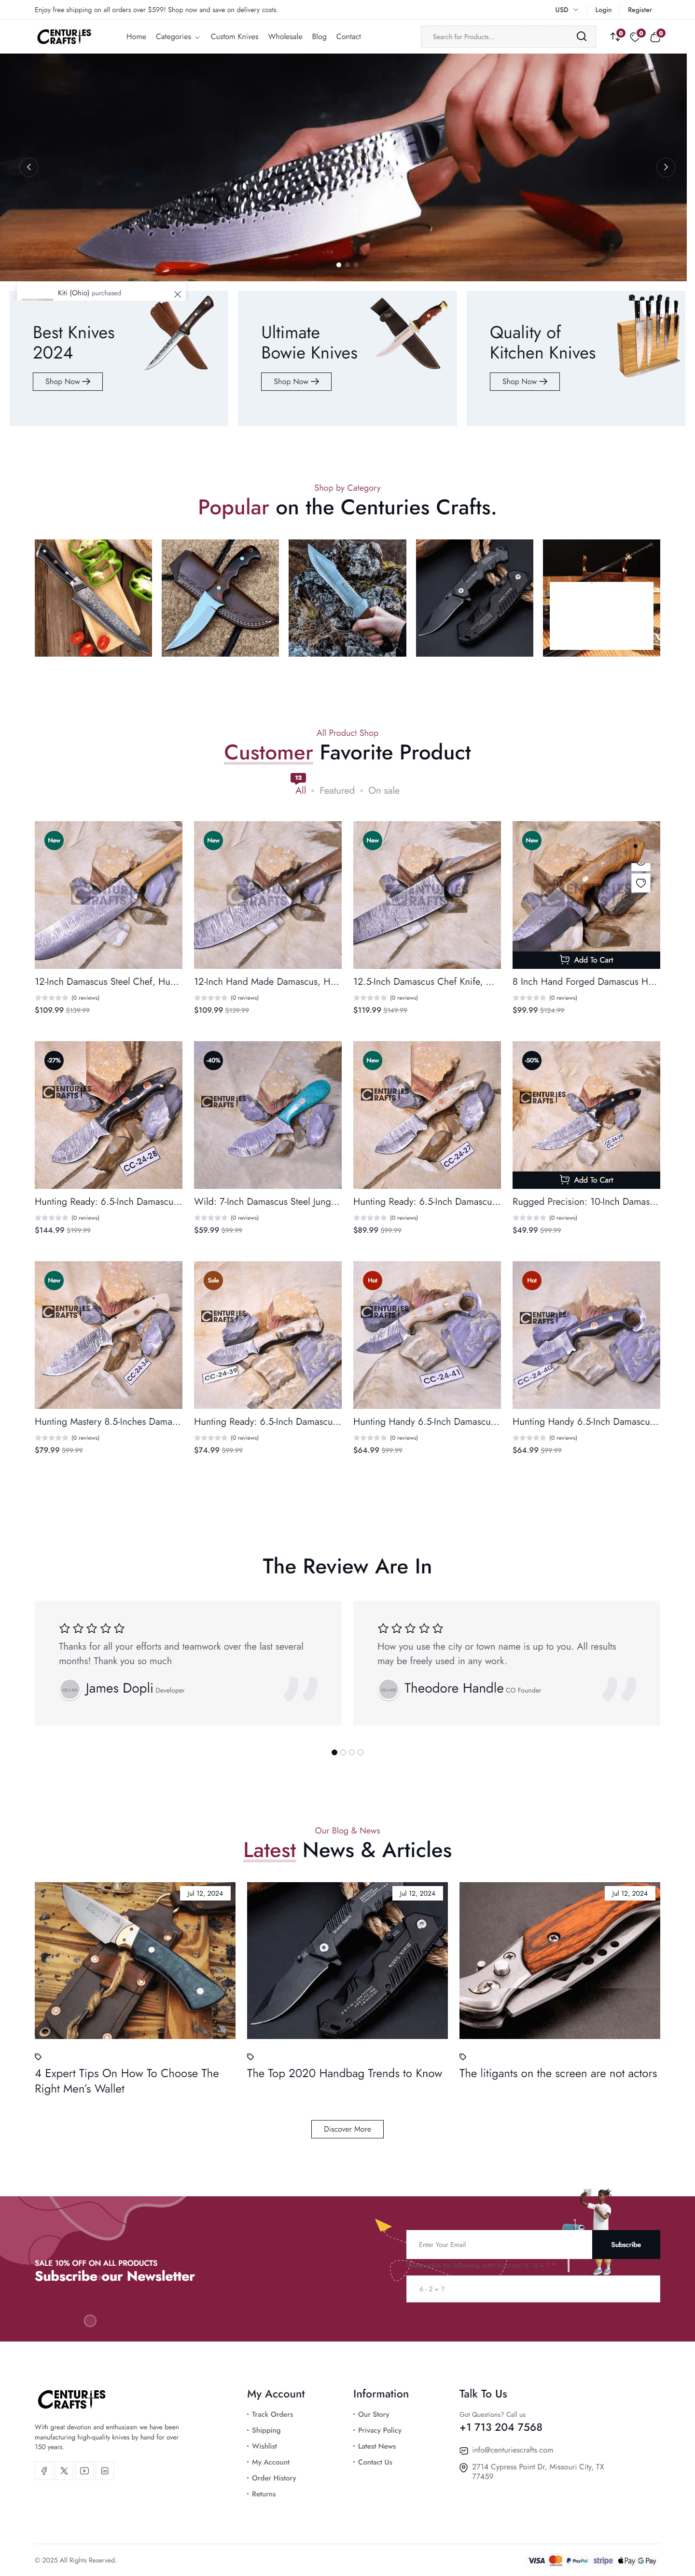Click the Enter Your Email field
This screenshot has width=695, height=2576.
[499, 2244]
